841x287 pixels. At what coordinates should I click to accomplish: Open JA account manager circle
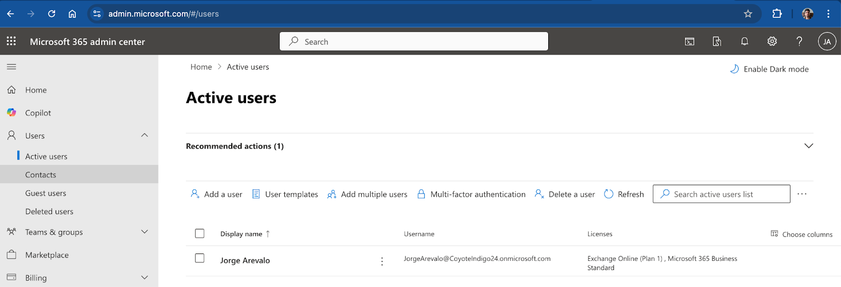tap(827, 41)
